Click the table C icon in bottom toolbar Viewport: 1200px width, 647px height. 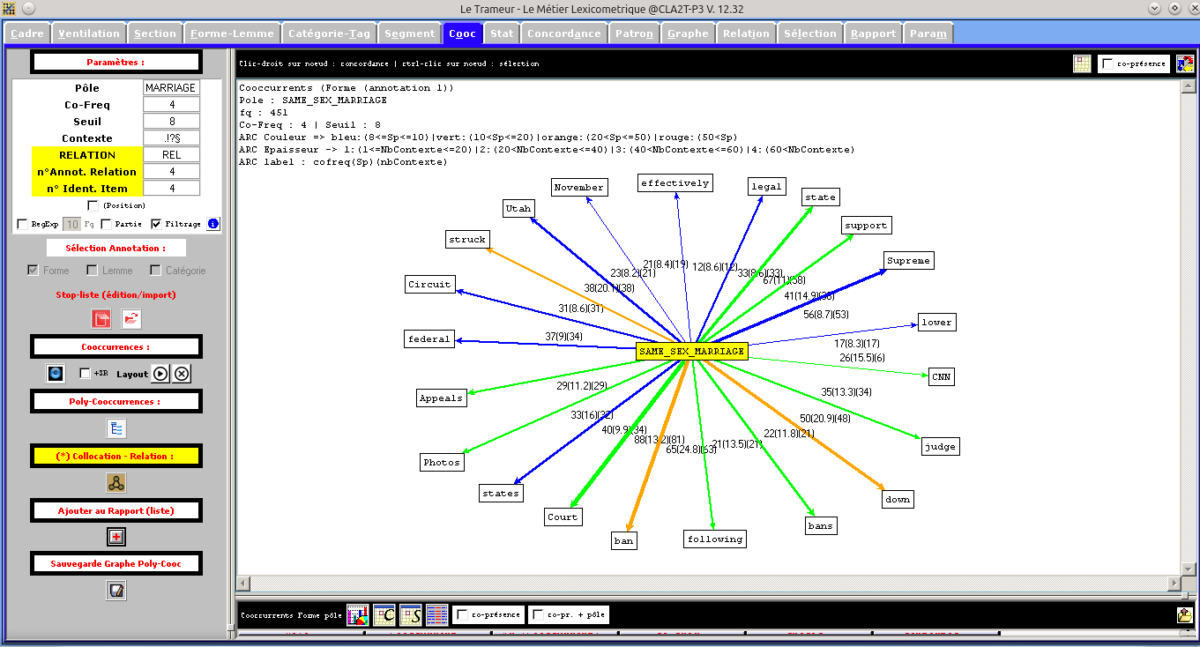pos(384,614)
